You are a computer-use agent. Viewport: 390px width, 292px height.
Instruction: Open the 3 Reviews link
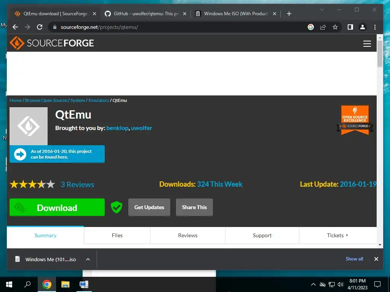tap(77, 184)
